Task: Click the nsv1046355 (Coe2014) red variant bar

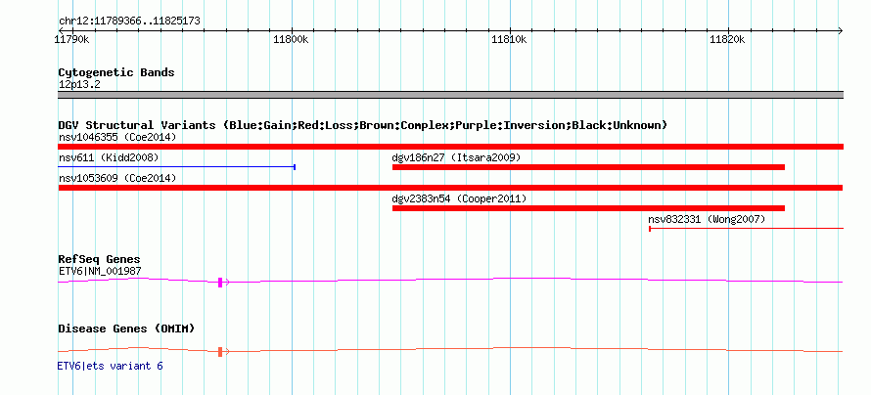Action: point(450,147)
